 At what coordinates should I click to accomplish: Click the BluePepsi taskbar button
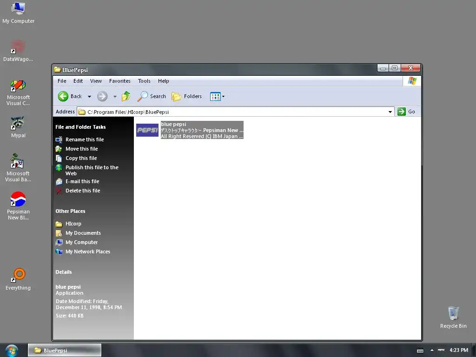tap(65, 350)
